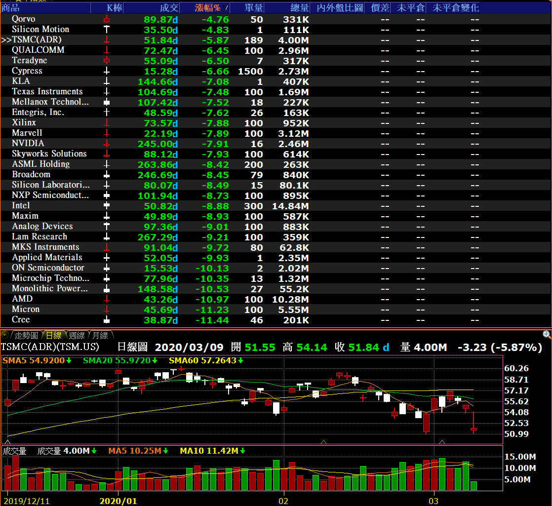Viewport: 552px width, 506px height.
Task: Click the Analog Devices candlestick icon
Action: click(x=107, y=227)
